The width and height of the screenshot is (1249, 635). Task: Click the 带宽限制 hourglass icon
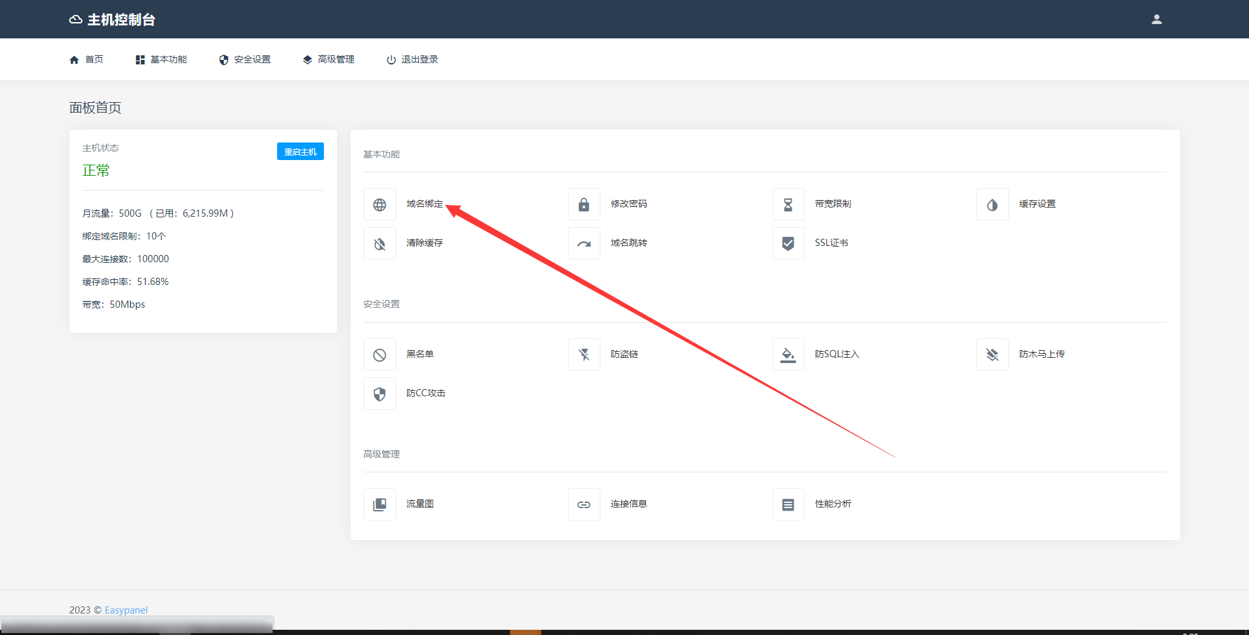click(788, 205)
